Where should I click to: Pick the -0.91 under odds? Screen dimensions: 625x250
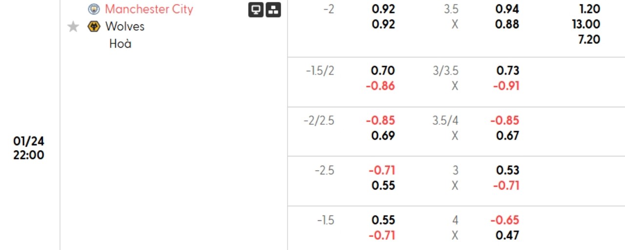(506, 86)
